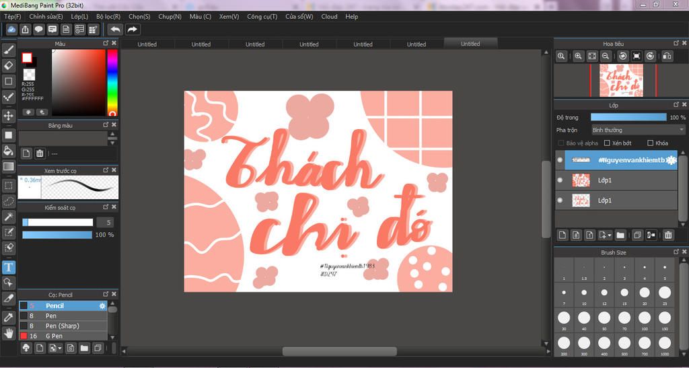
Task: Click the Navigator preview thumbnail
Action: (621, 80)
